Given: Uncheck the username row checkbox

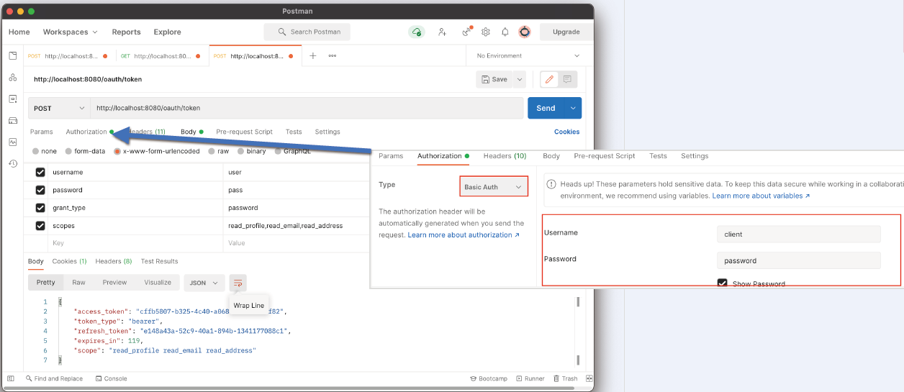Looking at the screenshot, I should [40, 173].
